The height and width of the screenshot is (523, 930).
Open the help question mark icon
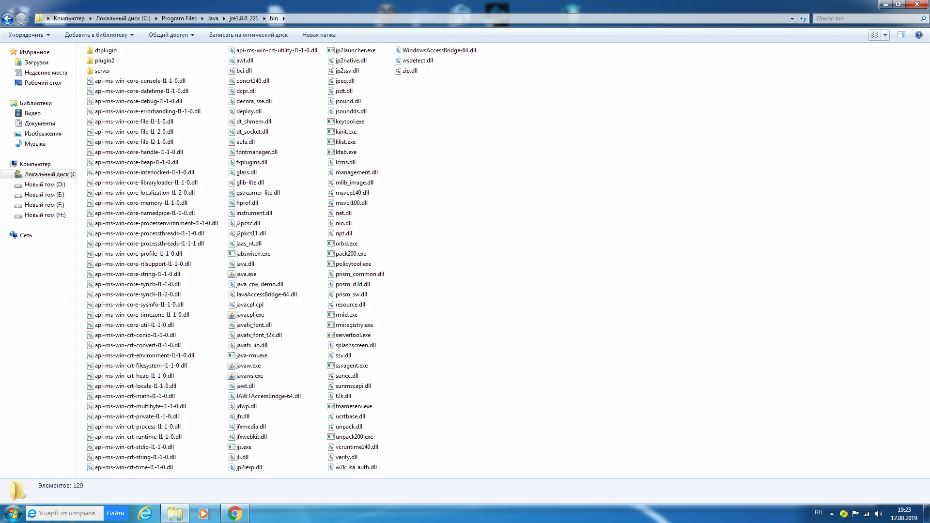click(918, 35)
